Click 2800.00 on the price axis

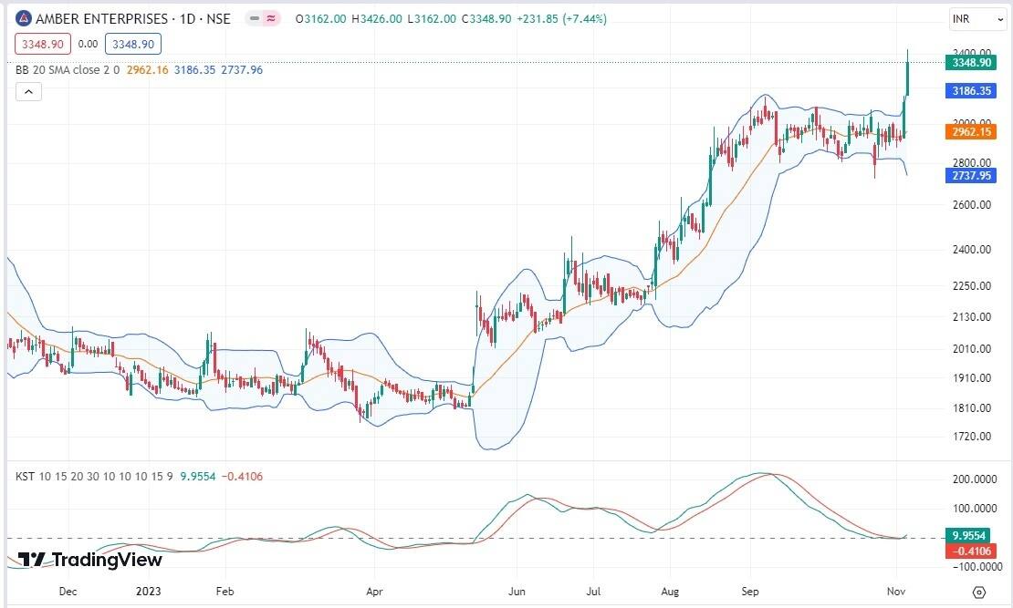click(972, 162)
